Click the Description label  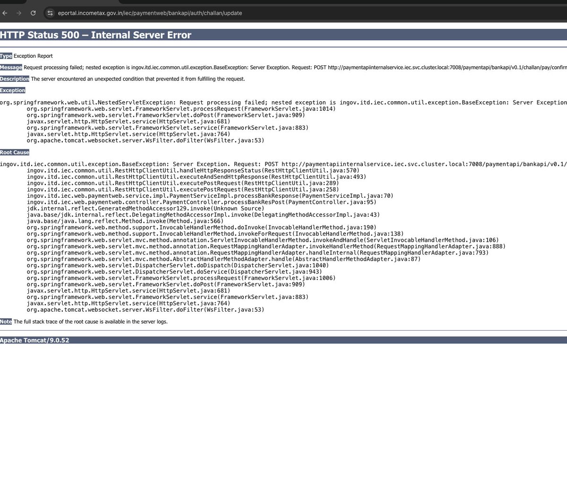click(15, 79)
